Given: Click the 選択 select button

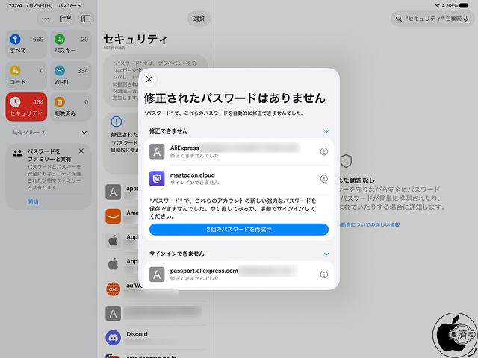Looking at the screenshot, I should [x=199, y=19].
